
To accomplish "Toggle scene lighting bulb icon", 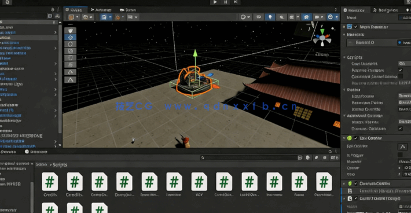I will pos(270,17).
